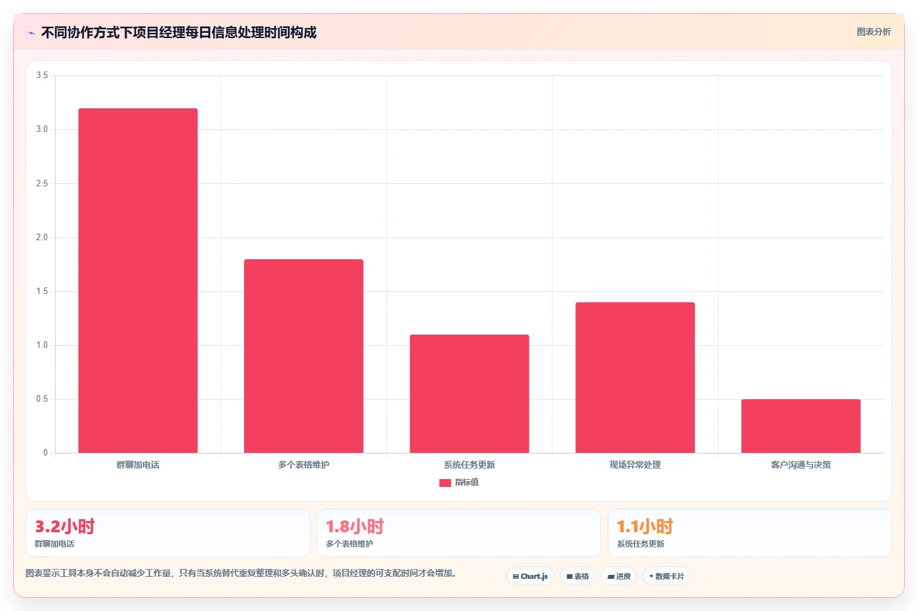Click the chart title 不同协作方式下项目经理每日信息处理时间构成
This screenshot has height=611, width=918.
[178, 32]
